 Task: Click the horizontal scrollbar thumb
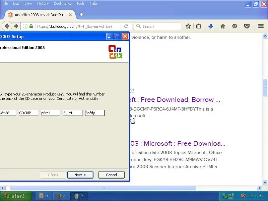pos(103,188)
